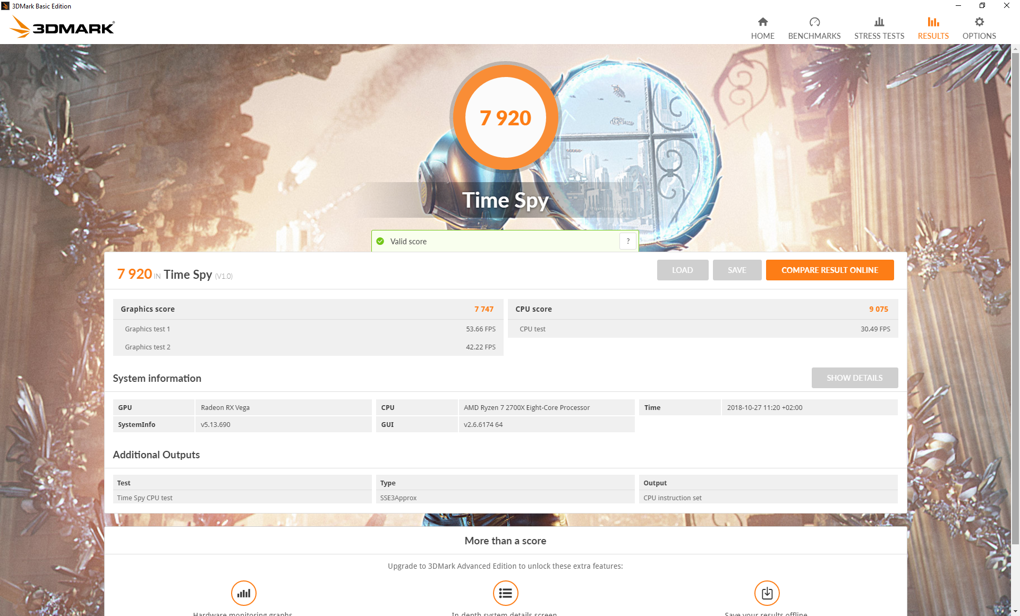Click the Home icon in navigation
1020x616 pixels.
pyautogui.click(x=762, y=22)
